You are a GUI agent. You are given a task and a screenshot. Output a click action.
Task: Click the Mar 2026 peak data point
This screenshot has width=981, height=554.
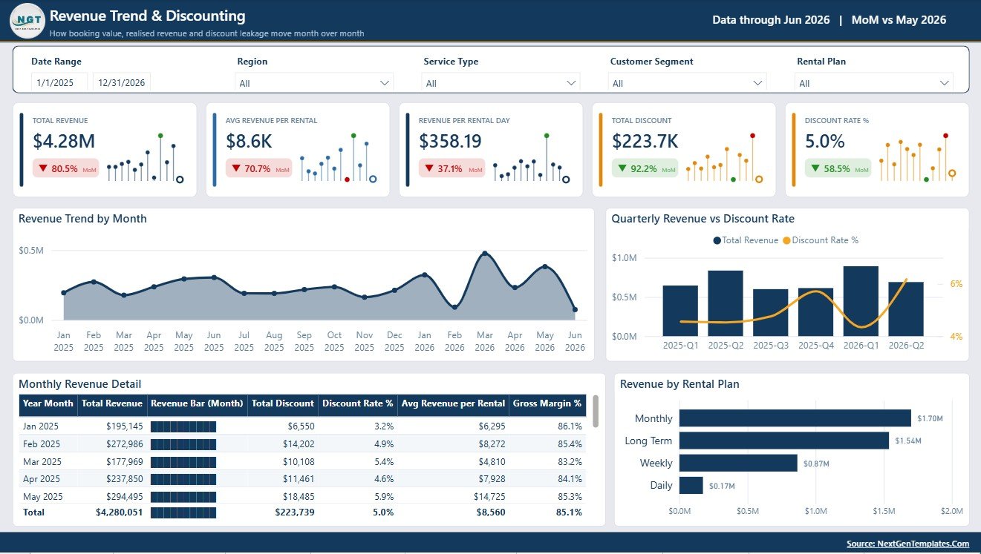(485, 254)
